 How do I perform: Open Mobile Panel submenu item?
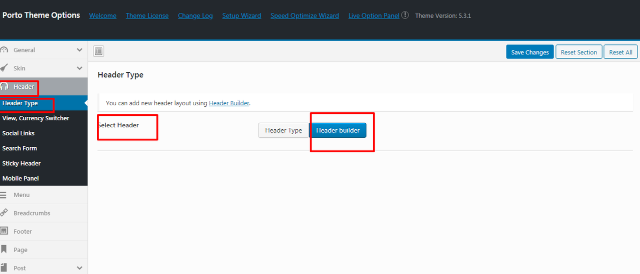tap(43, 178)
